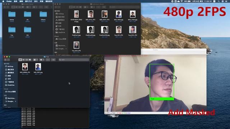
Task: Select Macintosh disk in Yue window sidebar
Action: [10, 98]
